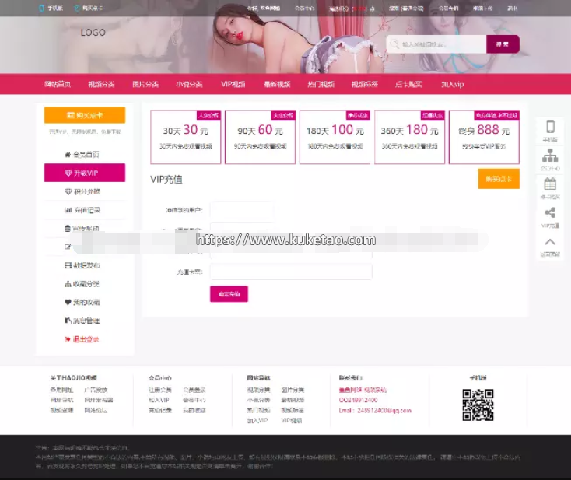Click the calendar icon in right floating bar
This screenshot has height=480, width=571.
tap(550, 184)
